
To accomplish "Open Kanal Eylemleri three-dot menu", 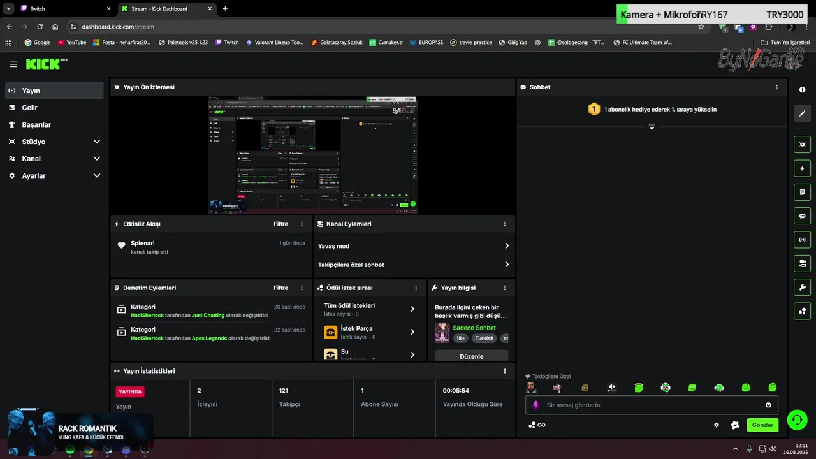I will coord(505,224).
